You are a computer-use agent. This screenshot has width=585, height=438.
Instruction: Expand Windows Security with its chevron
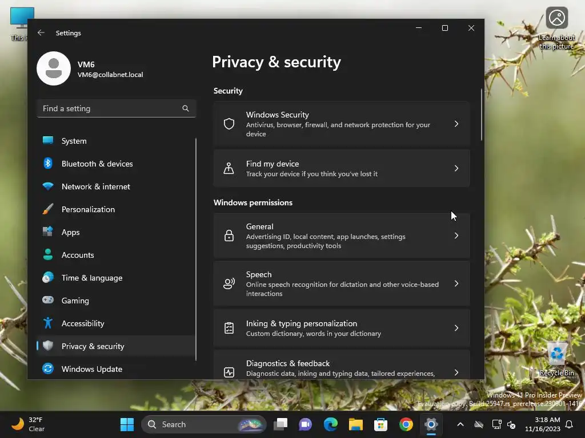coord(456,124)
